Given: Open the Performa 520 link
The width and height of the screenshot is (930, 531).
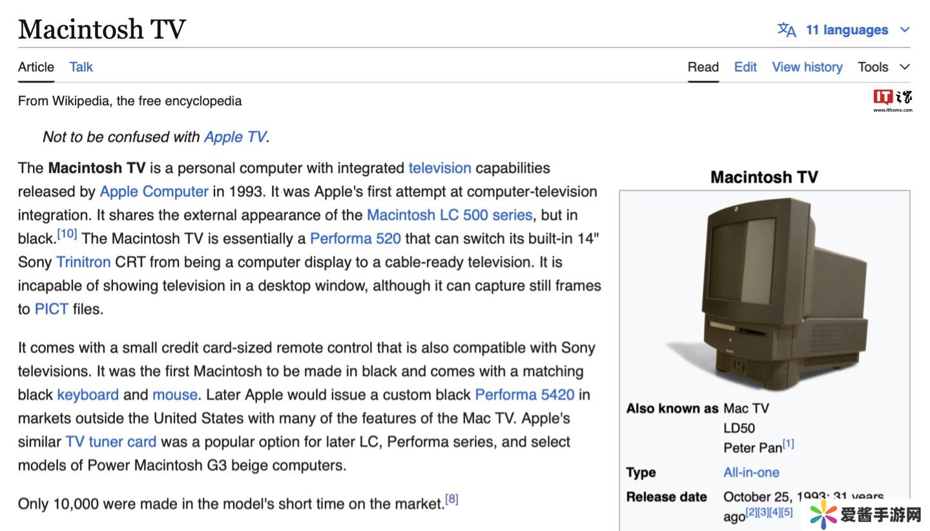Looking at the screenshot, I should tap(355, 239).
